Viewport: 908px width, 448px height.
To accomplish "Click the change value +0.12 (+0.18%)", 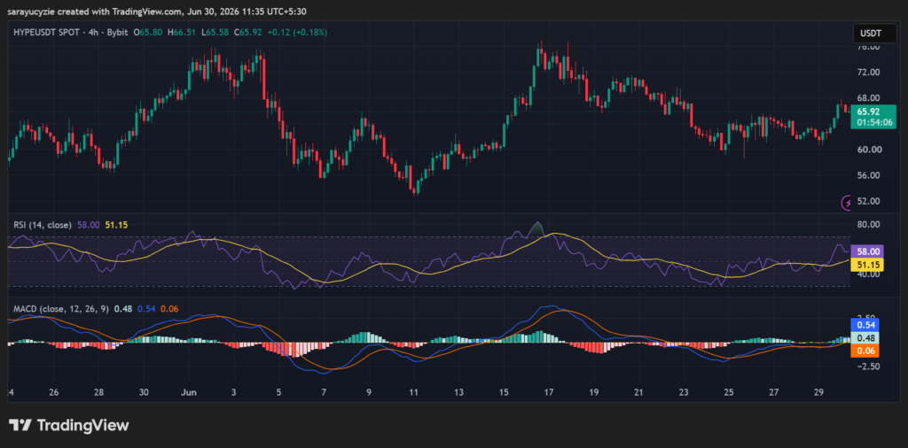I will (297, 33).
